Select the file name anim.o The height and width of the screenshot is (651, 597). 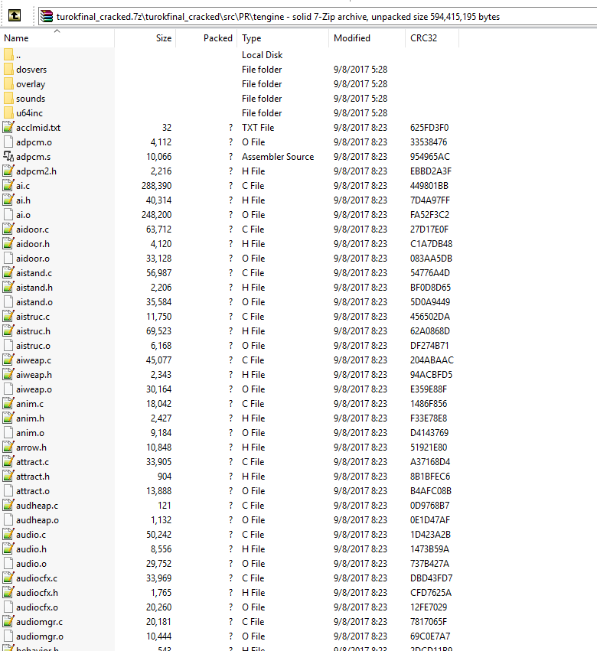(x=30, y=433)
